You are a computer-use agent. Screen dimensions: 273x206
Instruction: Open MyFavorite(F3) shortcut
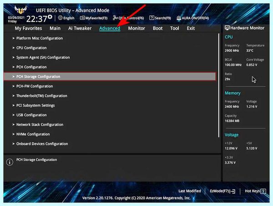click(94, 18)
